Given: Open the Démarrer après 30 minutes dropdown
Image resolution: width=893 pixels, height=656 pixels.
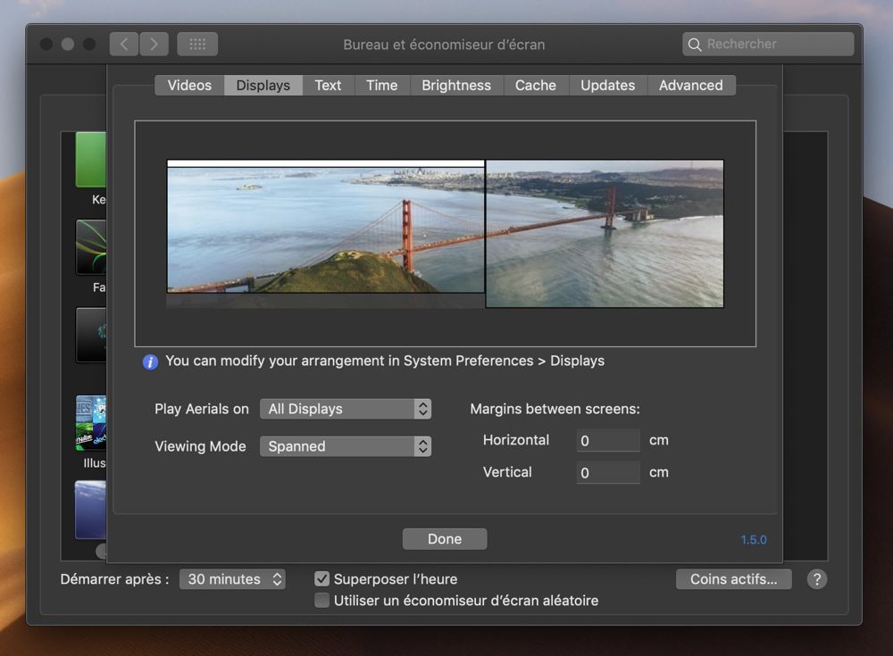Looking at the screenshot, I should pos(232,579).
